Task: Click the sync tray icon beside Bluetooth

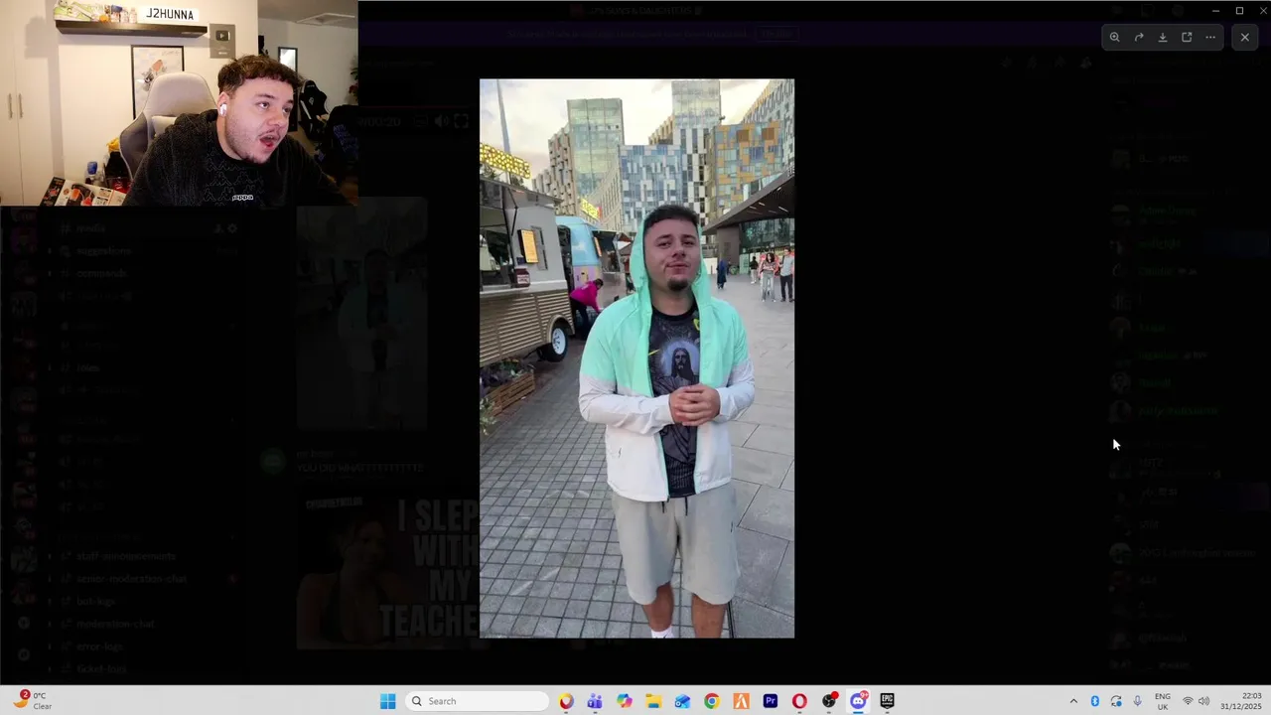Action: click(x=1116, y=701)
